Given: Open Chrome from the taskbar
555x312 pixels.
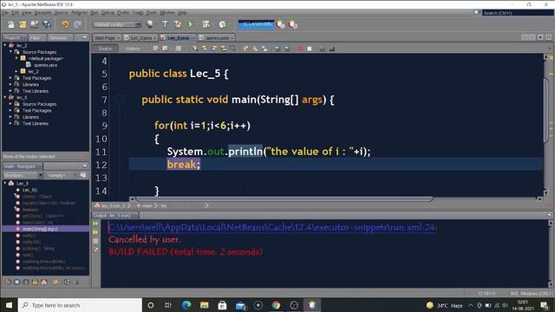Looking at the screenshot, I should (x=276, y=305).
